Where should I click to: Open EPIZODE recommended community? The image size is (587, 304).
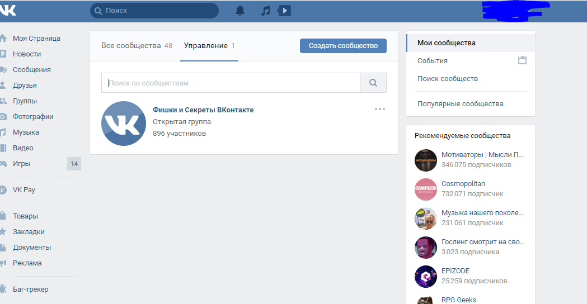click(x=455, y=270)
